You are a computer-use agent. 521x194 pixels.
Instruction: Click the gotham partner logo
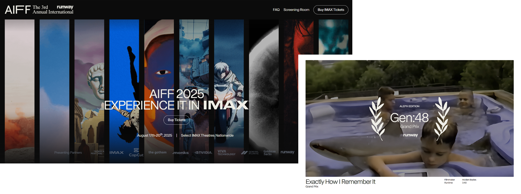tap(157, 152)
